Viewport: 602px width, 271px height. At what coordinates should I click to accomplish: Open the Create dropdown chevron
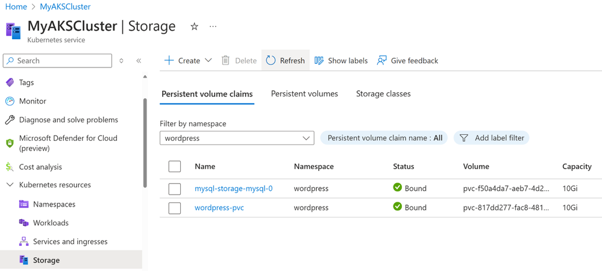[208, 61]
